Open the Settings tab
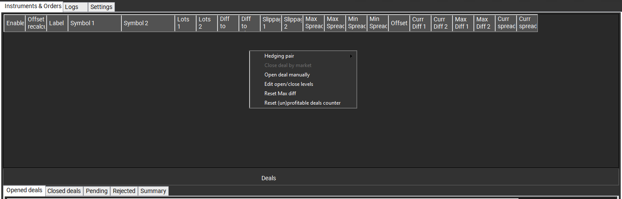 pyautogui.click(x=101, y=7)
